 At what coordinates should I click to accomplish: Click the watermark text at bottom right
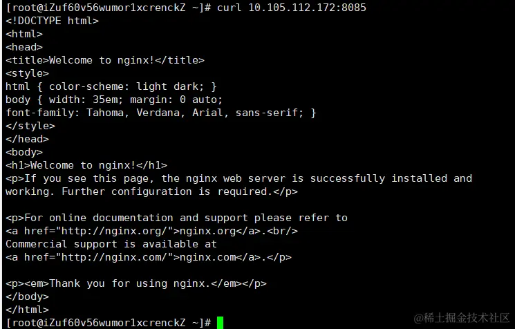pos(462,317)
